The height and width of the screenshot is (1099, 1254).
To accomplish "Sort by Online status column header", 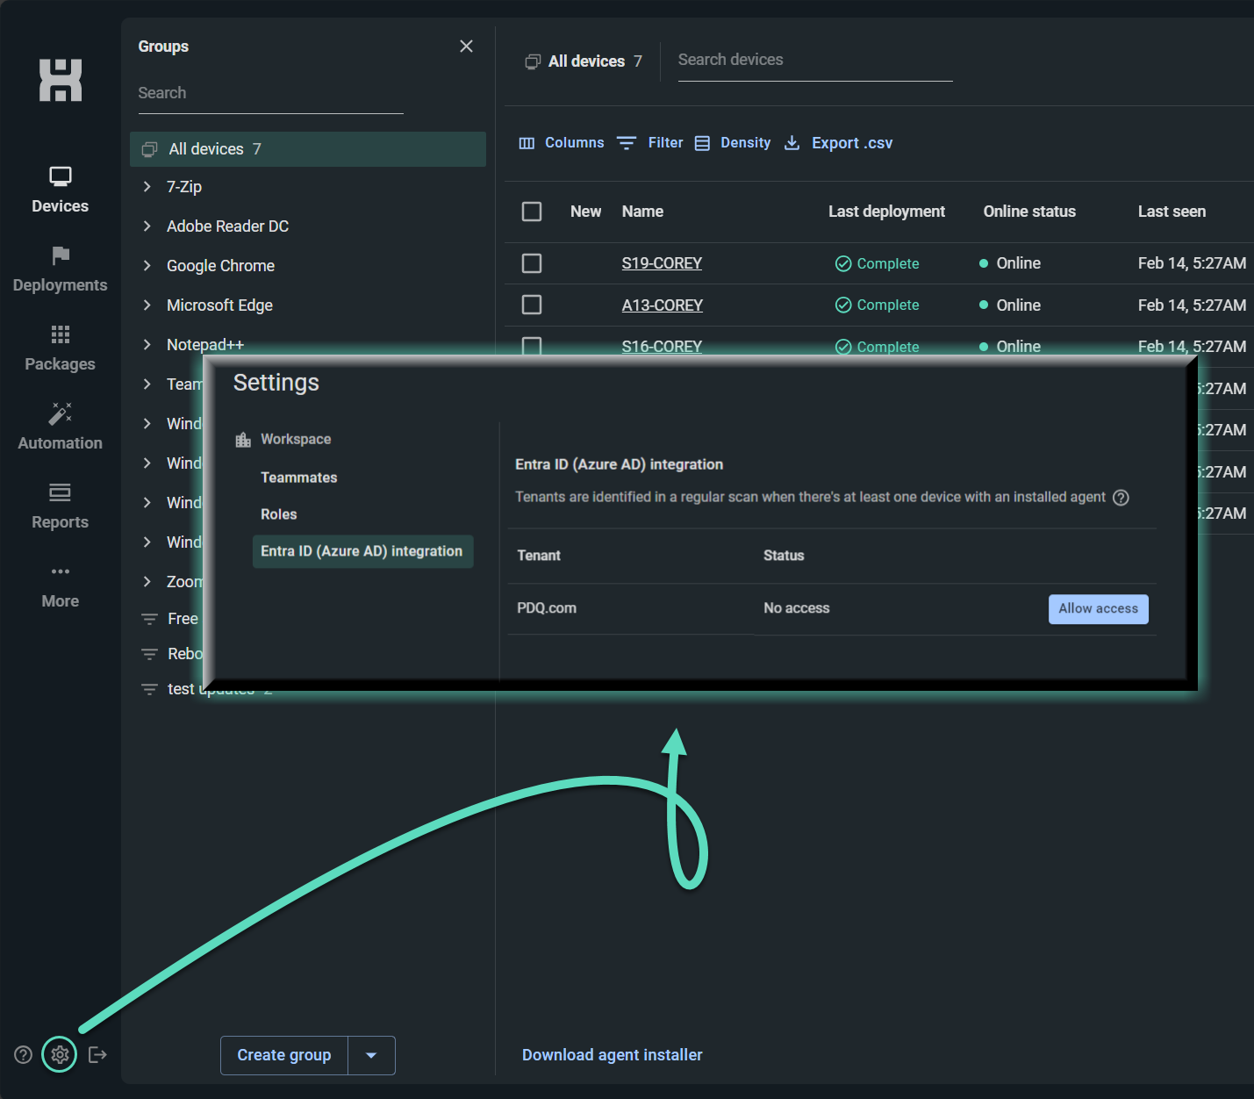I will (x=1029, y=212).
